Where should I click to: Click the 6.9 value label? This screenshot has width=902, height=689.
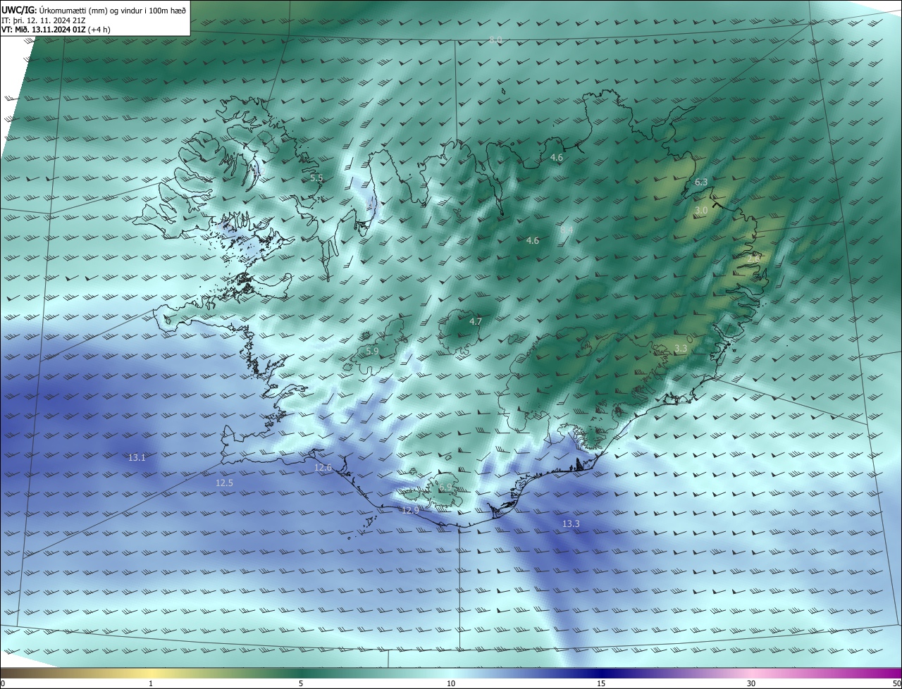(445, 488)
